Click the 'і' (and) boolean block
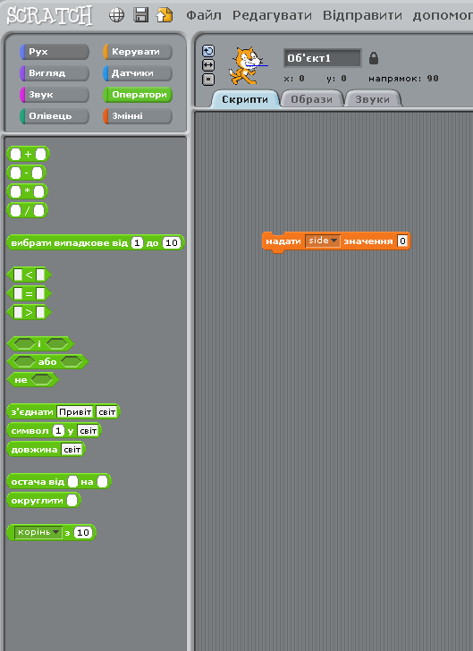Image resolution: width=473 pixels, height=651 pixels. (40, 343)
